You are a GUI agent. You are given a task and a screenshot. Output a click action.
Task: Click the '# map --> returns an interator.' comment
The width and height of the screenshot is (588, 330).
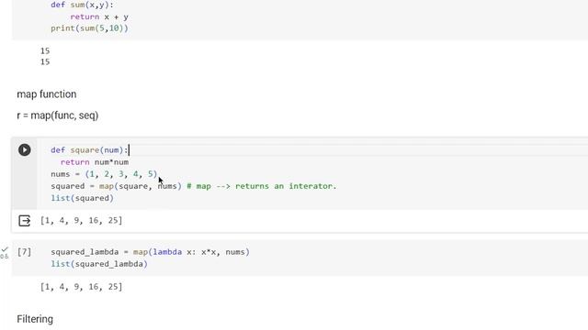pos(262,186)
